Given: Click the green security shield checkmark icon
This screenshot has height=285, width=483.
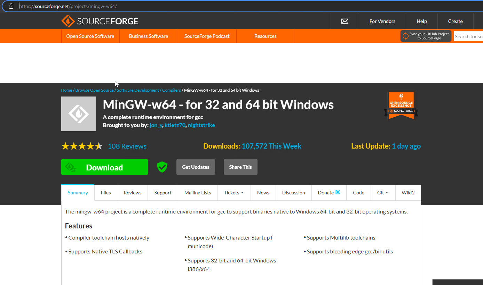Looking at the screenshot, I should (162, 167).
